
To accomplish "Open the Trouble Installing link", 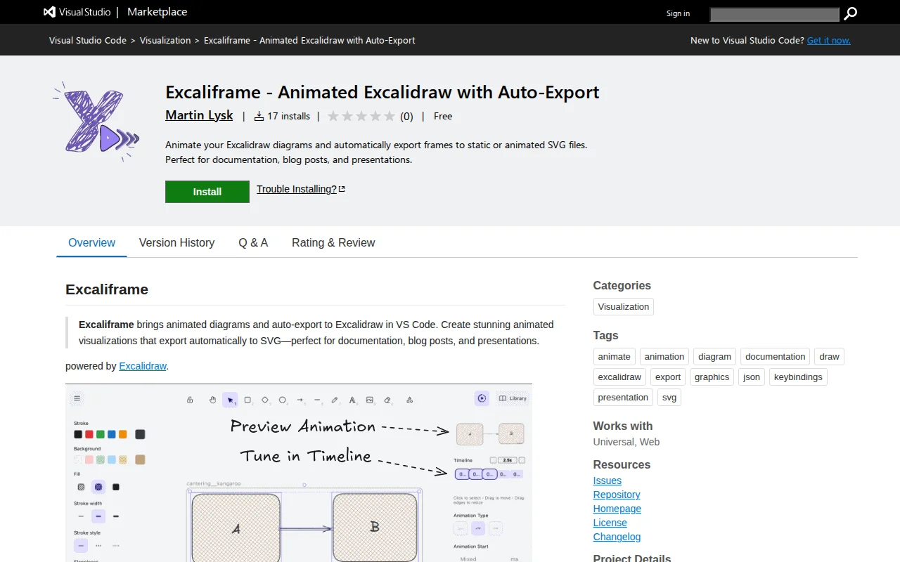I will click(x=301, y=189).
